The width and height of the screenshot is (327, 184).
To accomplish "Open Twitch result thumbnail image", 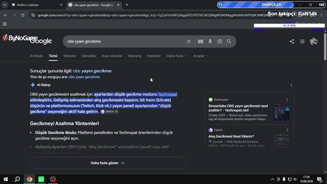I will pyautogui.click(x=281, y=141).
